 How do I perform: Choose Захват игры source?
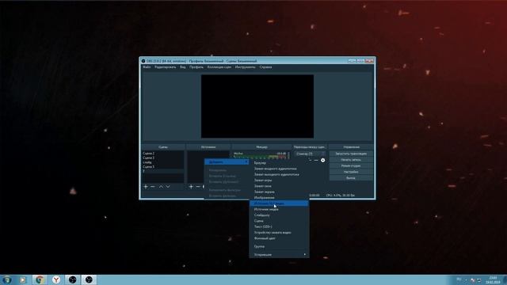point(279,180)
